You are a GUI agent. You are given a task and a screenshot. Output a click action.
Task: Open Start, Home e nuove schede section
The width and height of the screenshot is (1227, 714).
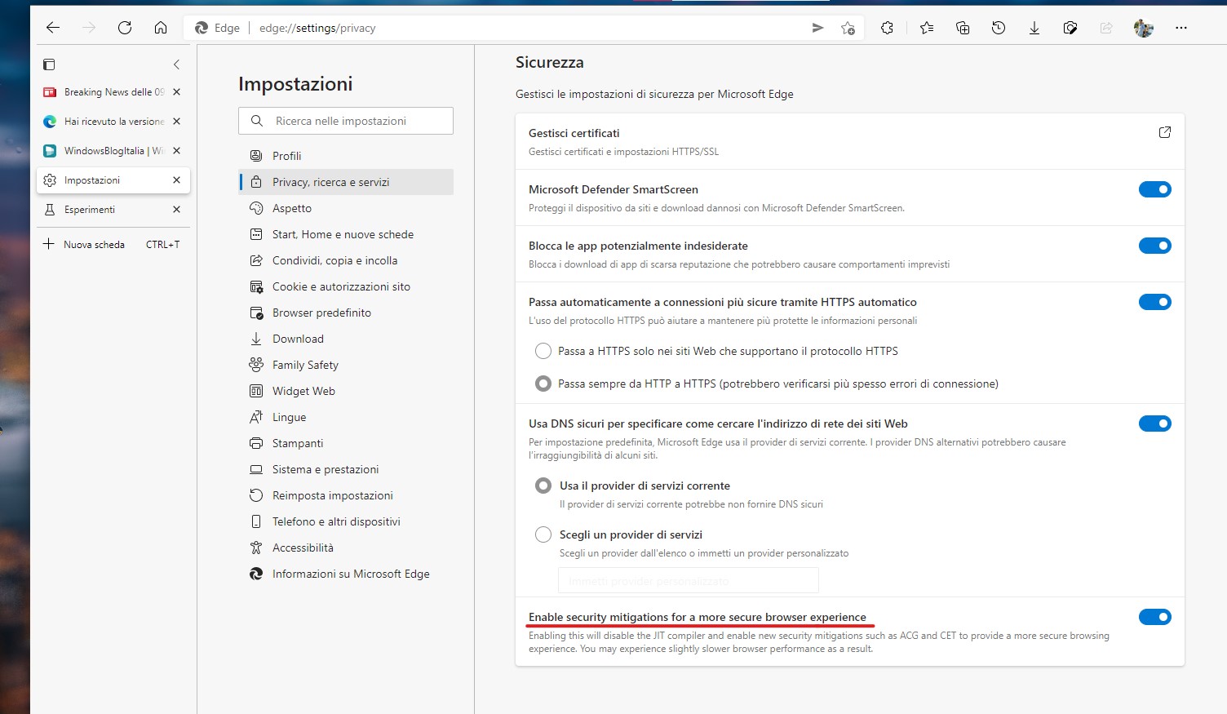pyautogui.click(x=346, y=234)
